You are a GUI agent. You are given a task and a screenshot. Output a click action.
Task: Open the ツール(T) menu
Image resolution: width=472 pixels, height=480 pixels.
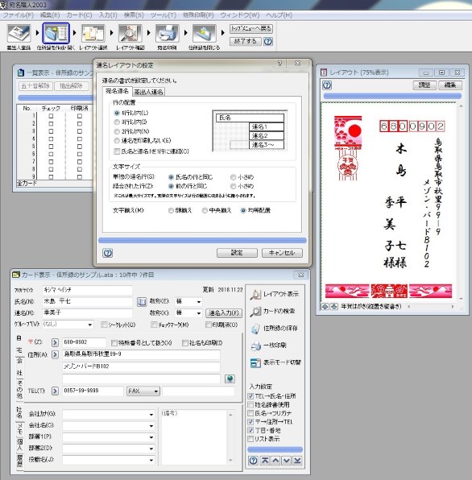[x=164, y=15]
